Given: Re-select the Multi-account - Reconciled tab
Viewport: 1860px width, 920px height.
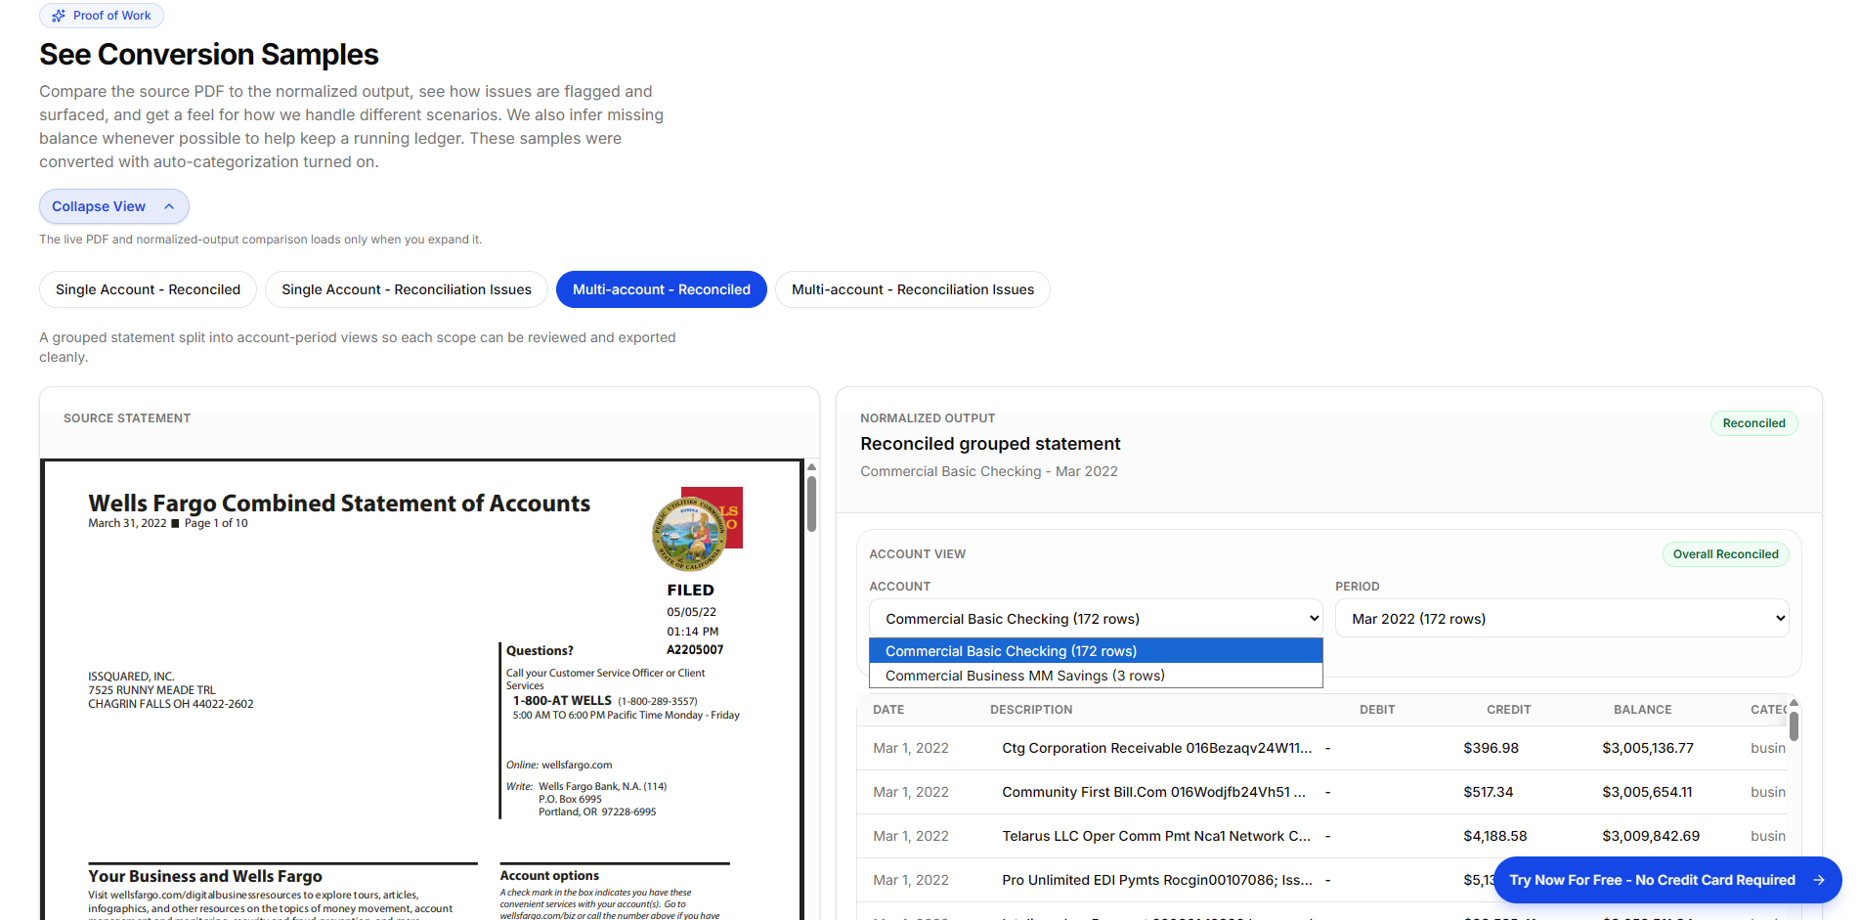Looking at the screenshot, I should (x=661, y=289).
